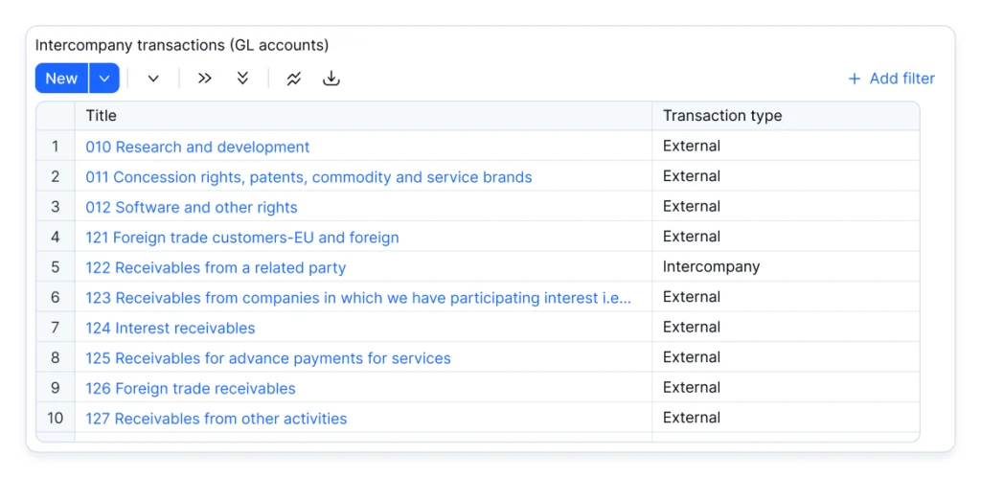This screenshot has height=478, width=981.
Task: Click the New button
Action: coord(61,79)
